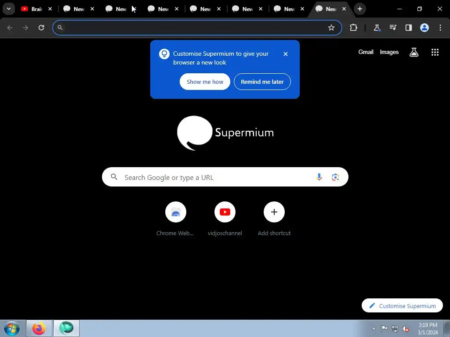The image size is (450, 337).
Task: Open Chrome Labs flask in toolbar
Action: pos(377,28)
